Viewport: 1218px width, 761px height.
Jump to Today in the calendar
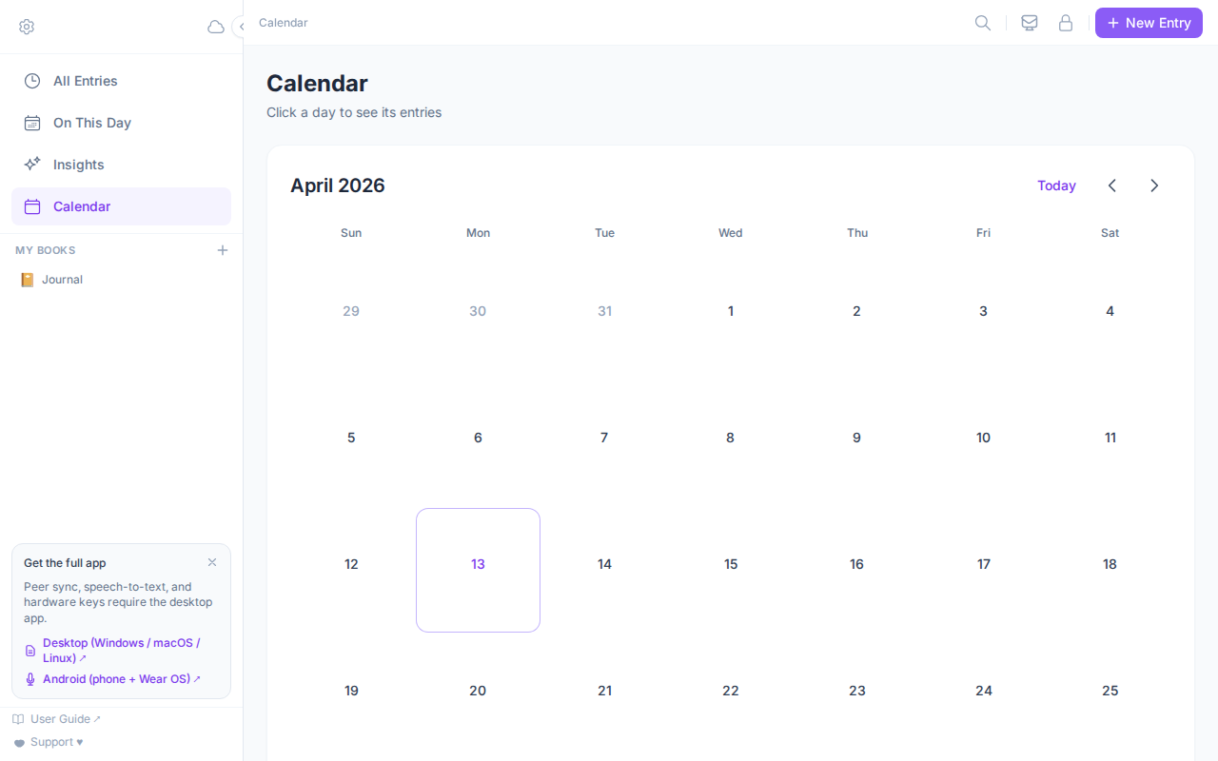1056,185
